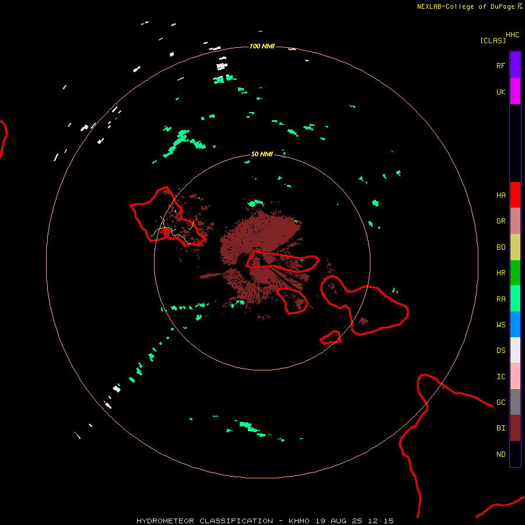Click the HR dark green swatch

click(x=515, y=273)
